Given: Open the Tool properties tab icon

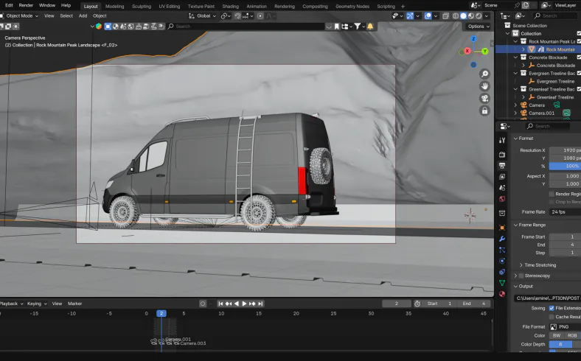Looking at the screenshot, I should tap(502, 140).
